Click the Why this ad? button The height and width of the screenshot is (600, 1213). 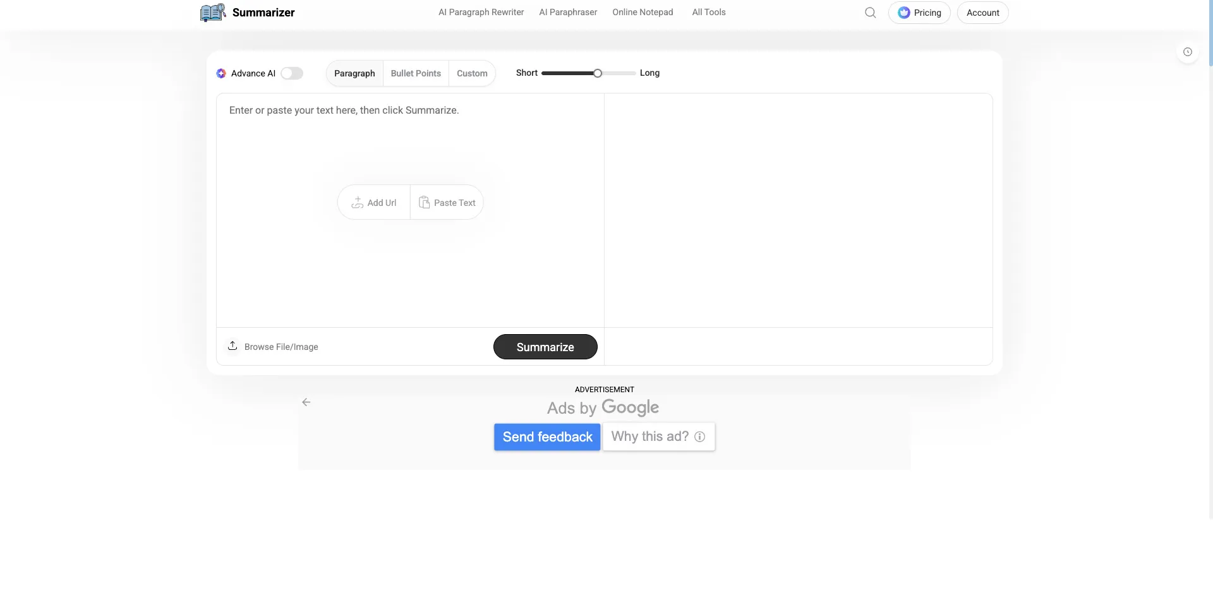659,436
